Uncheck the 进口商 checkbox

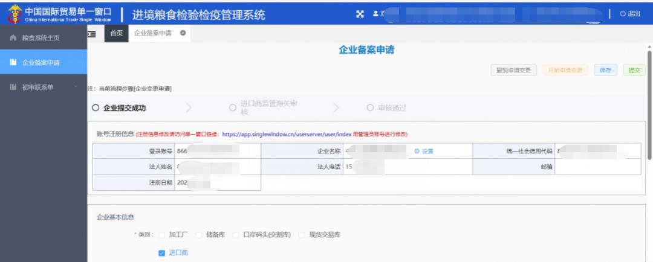[161, 253]
